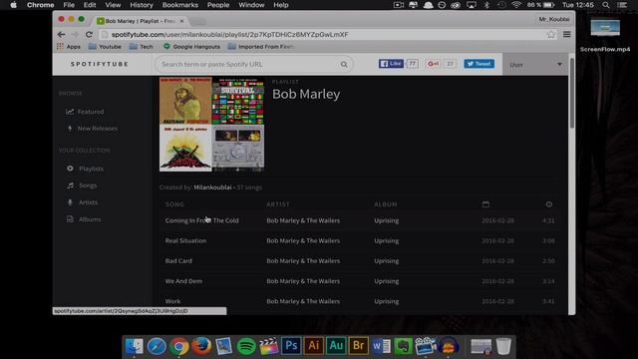Open Spotify from the Dock
Viewport: 638px width, 359px height.
pos(246,346)
